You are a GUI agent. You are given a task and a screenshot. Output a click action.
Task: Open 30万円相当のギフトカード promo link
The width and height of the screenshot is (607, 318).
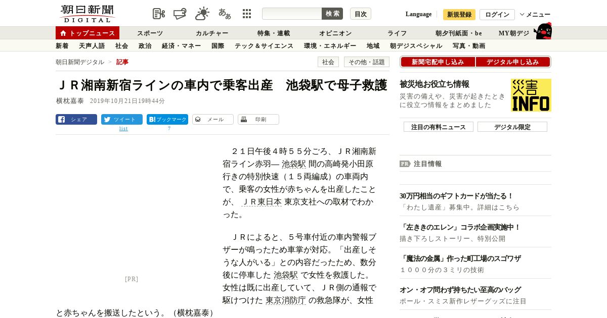coord(456,196)
